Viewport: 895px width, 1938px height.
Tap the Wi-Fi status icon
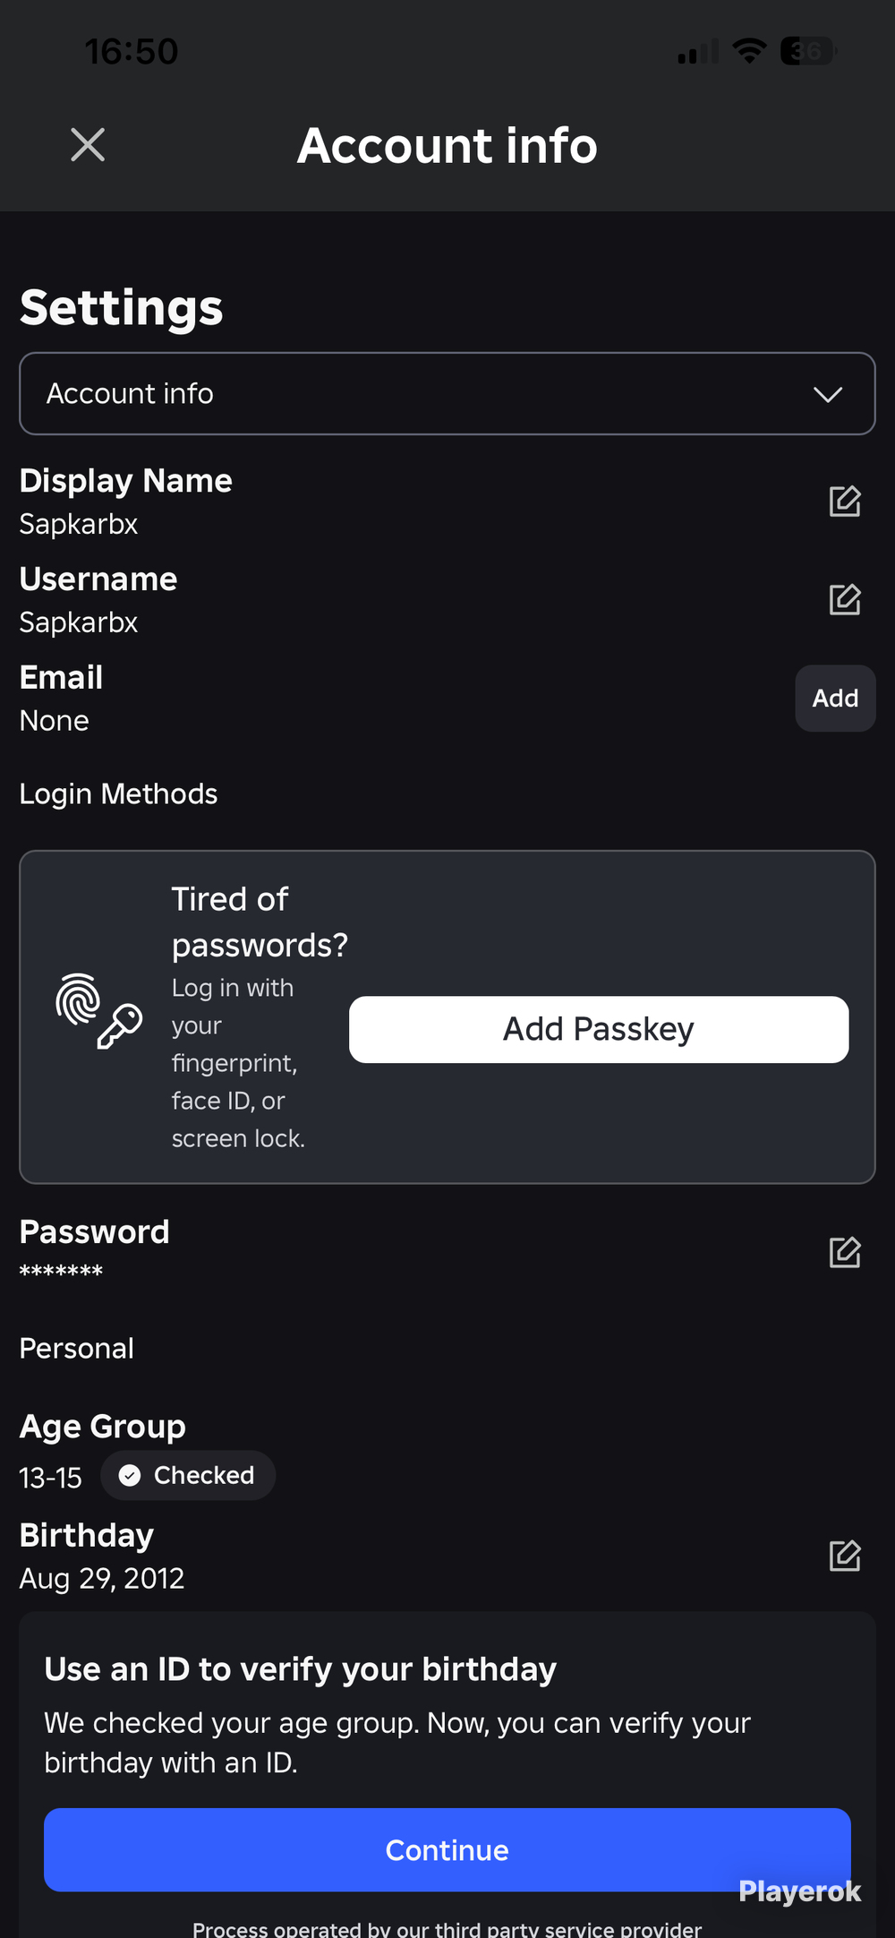(x=749, y=51)
